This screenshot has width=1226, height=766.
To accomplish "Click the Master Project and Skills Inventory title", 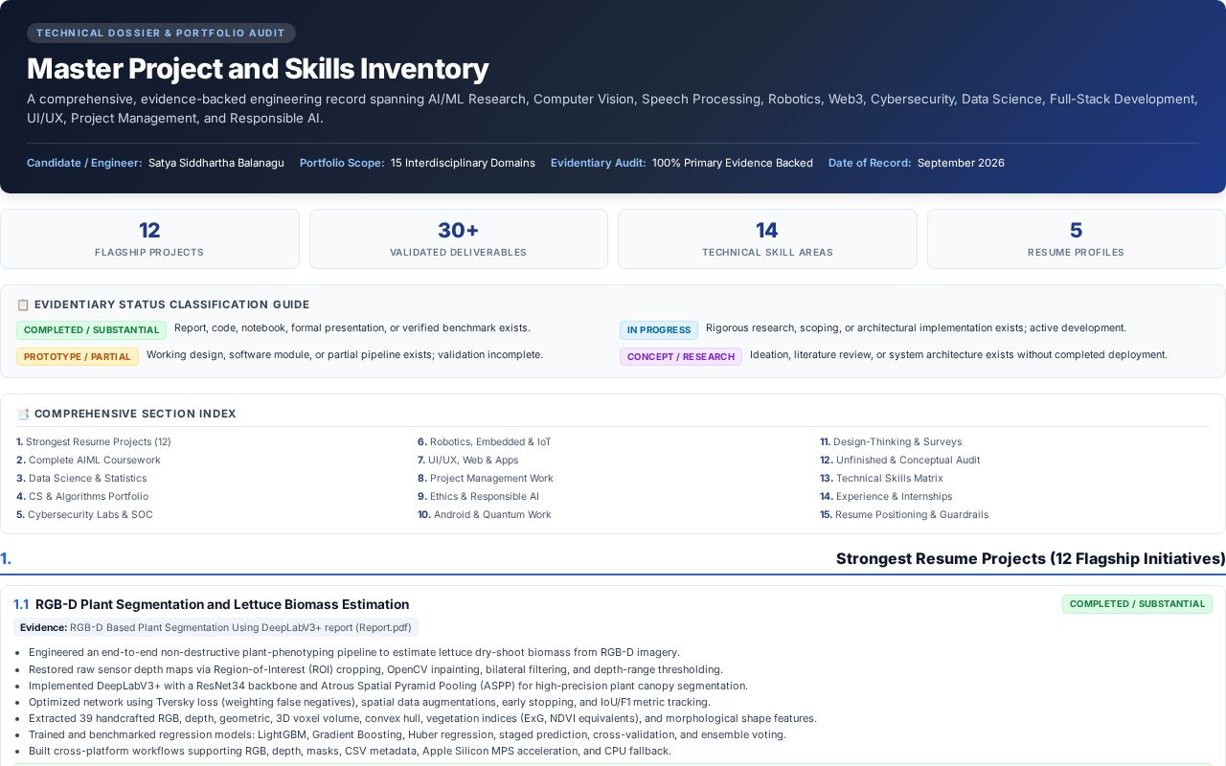I will tap(258, 69).
